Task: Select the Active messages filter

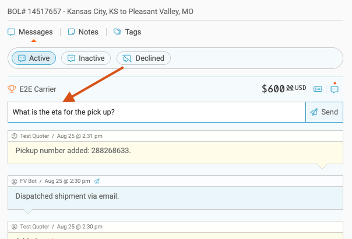Action: coord(34,58)
